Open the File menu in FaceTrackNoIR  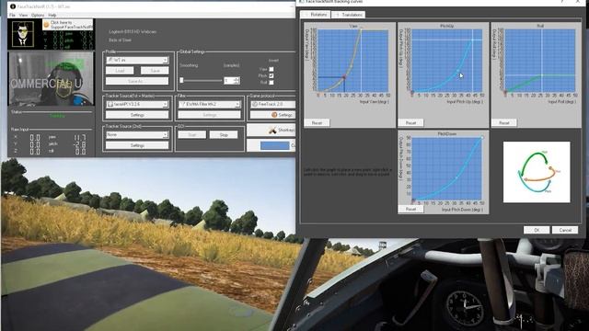[x=12, y=15]
